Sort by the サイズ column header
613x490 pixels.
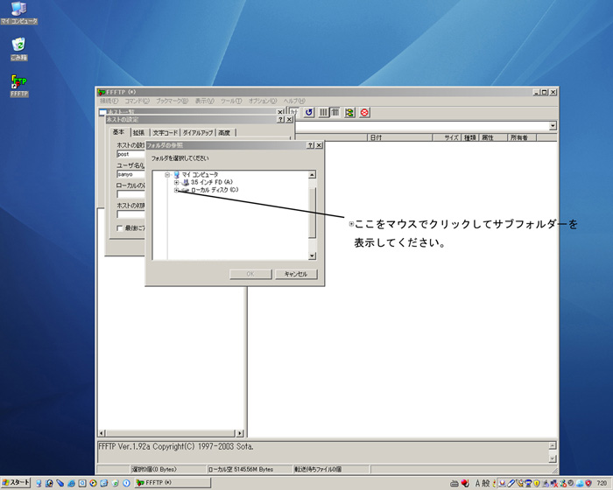[x=447, y=137]
